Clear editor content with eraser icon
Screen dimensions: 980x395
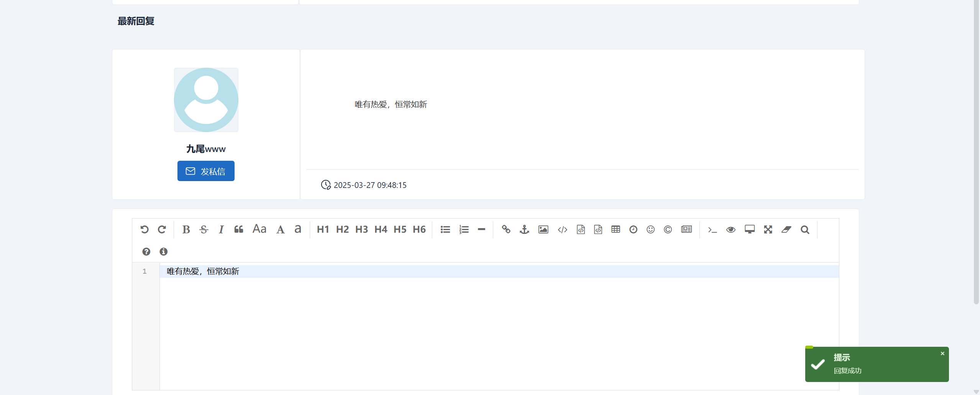[x=786, y=229]
